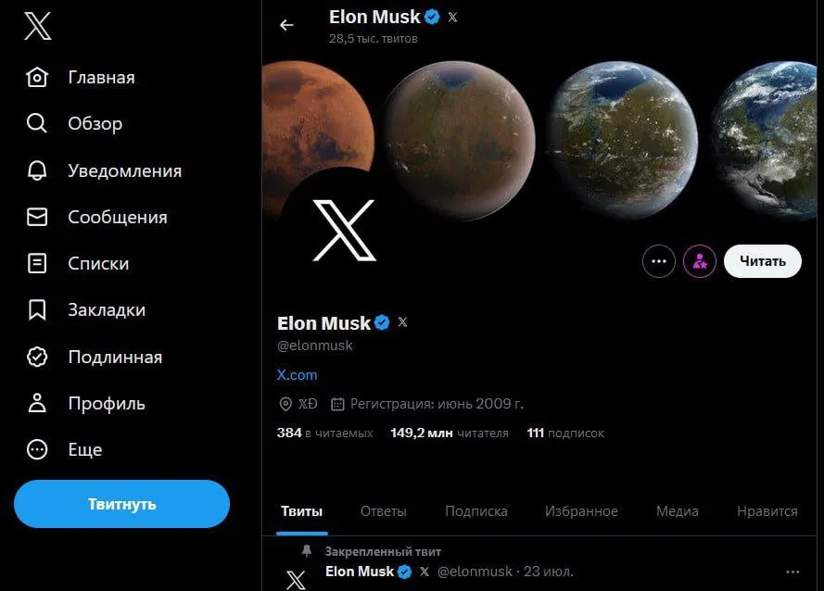
Task: Switch to the Ответы tab
Action: point(384,510)
